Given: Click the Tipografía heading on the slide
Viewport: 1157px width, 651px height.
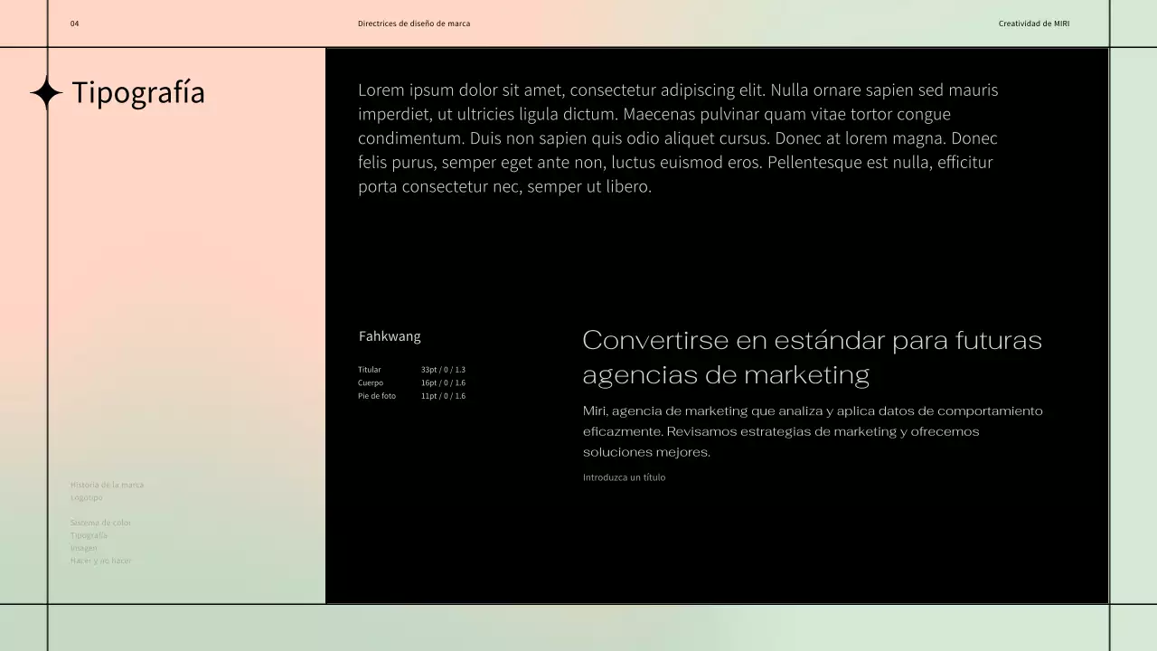Looking at the screenshot, I should click(x=138, y=91).
